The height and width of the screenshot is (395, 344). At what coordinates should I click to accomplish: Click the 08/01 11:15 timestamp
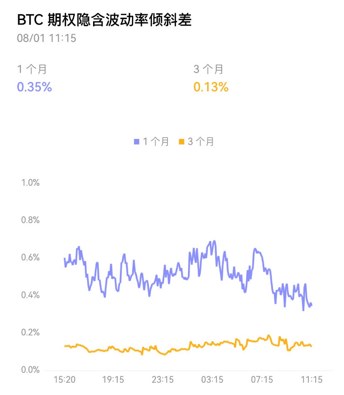pos(47,38)
